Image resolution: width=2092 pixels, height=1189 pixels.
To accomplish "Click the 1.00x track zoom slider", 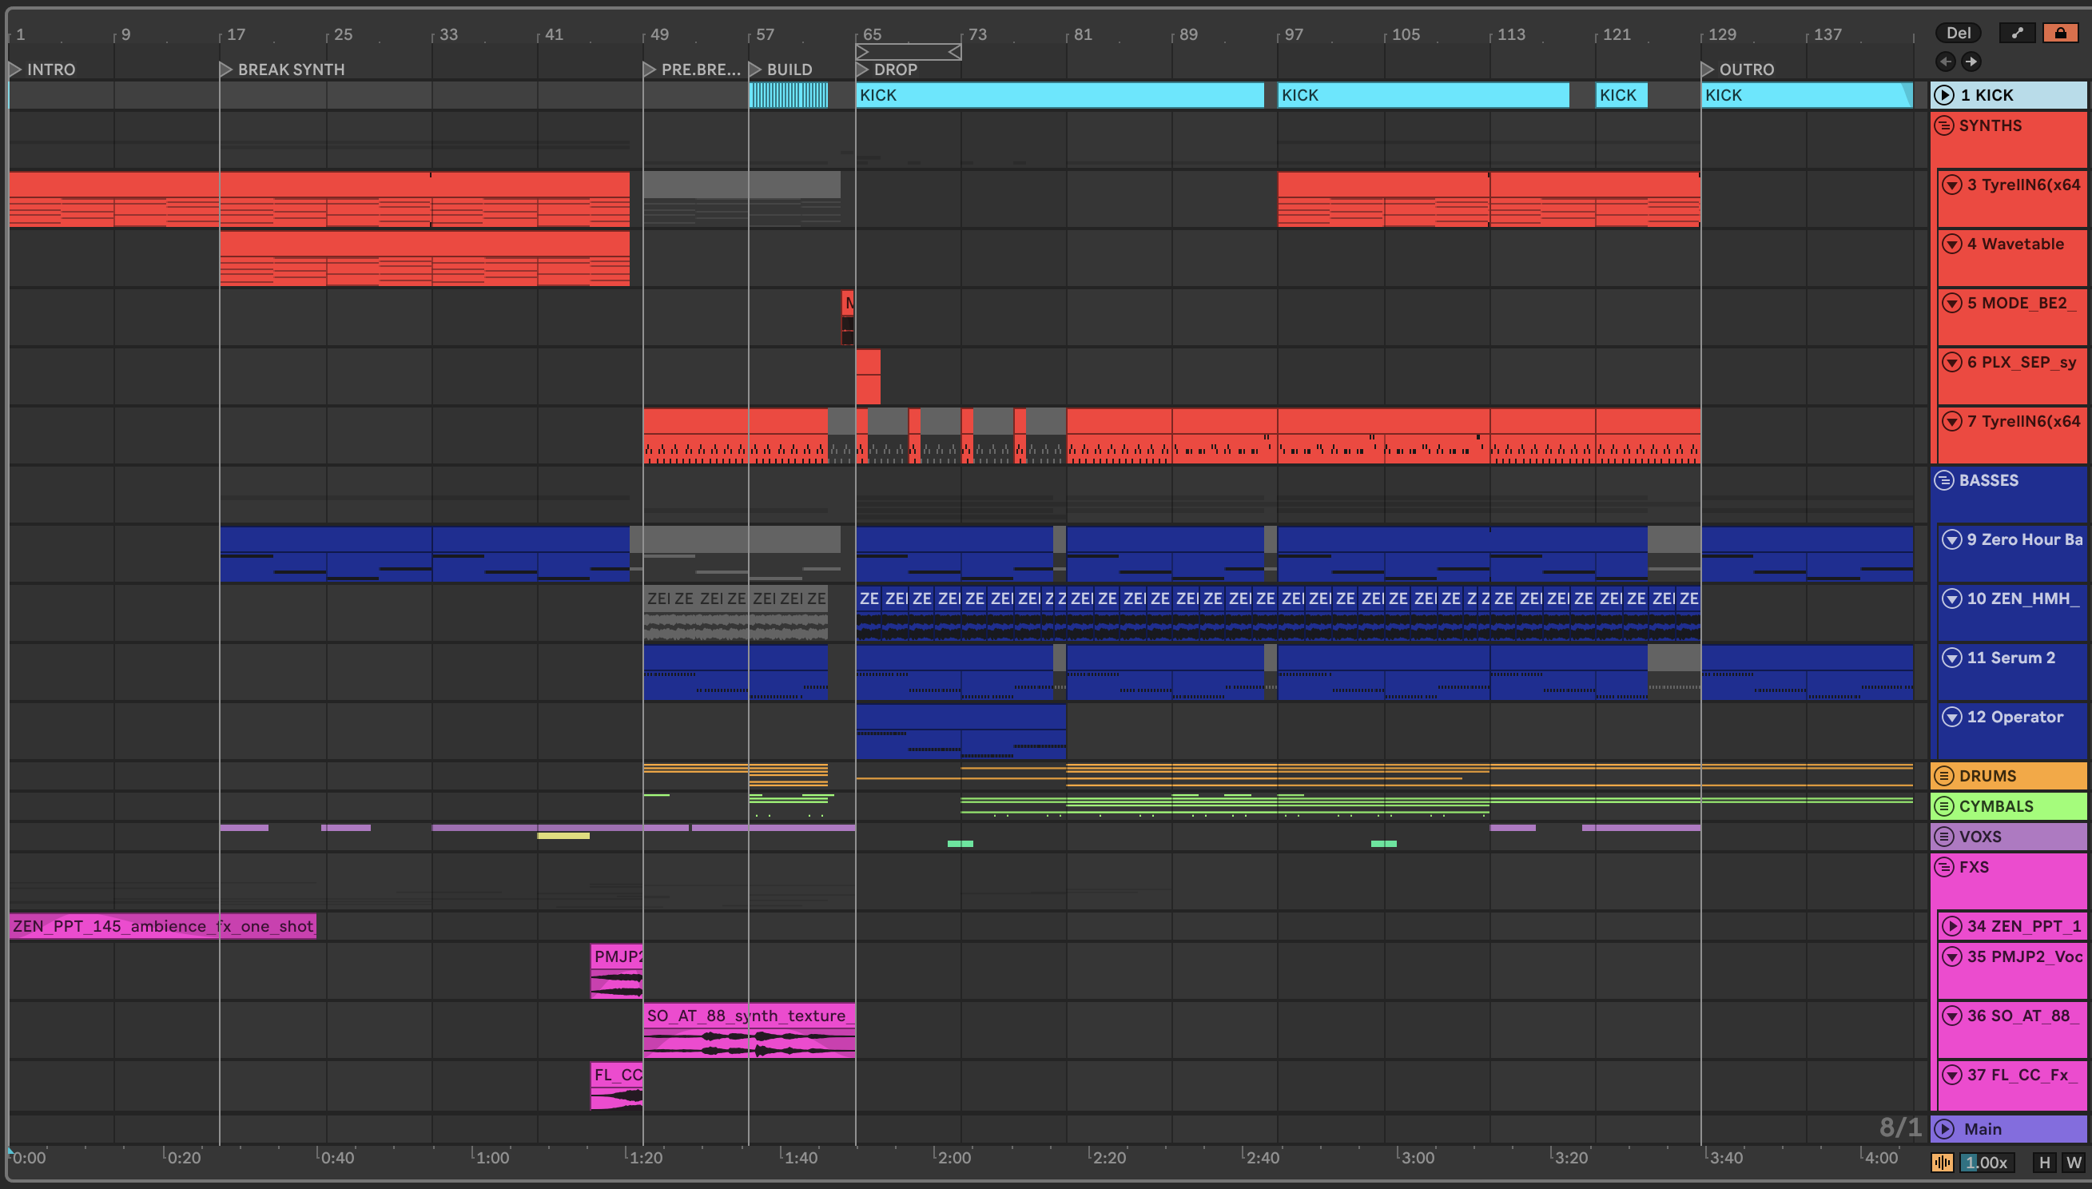I will pos(1986,1162).
